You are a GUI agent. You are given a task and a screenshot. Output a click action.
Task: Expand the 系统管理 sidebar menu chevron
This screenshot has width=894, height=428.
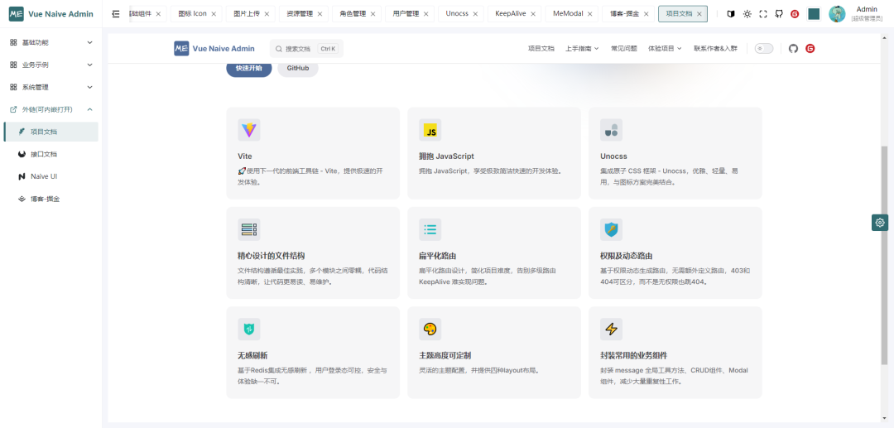89,87
